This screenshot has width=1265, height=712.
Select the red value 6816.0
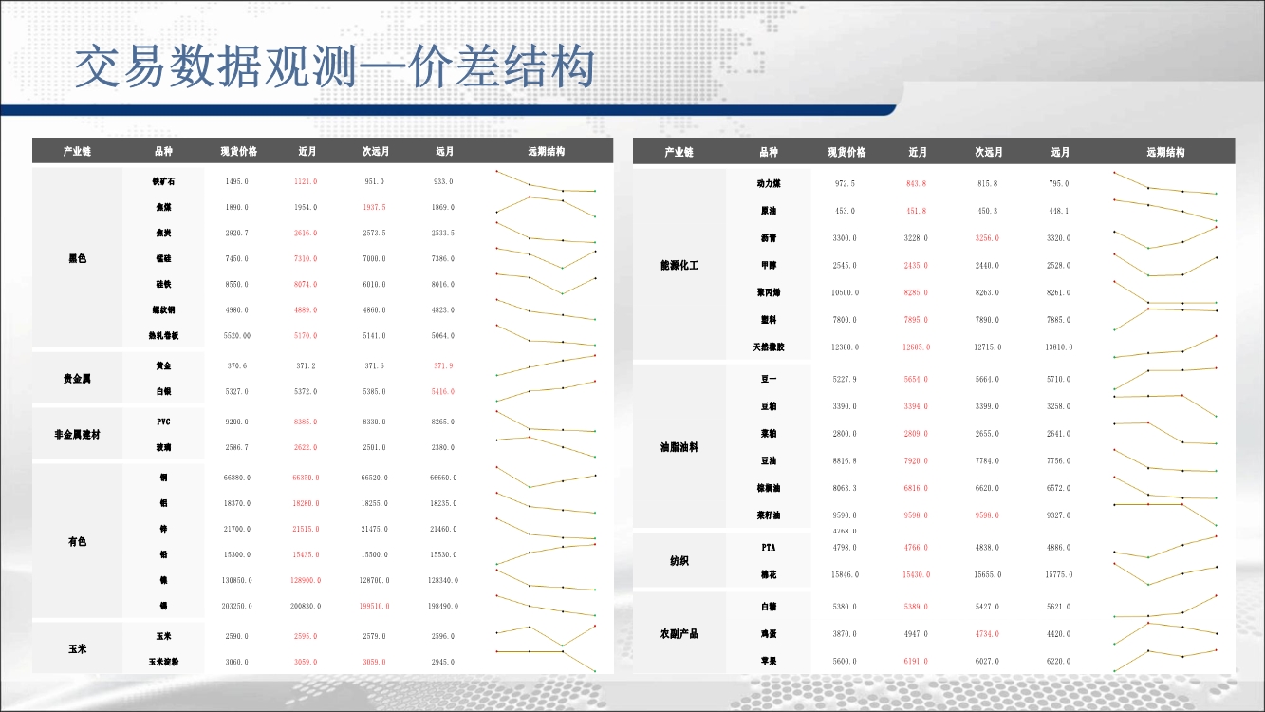917,487
